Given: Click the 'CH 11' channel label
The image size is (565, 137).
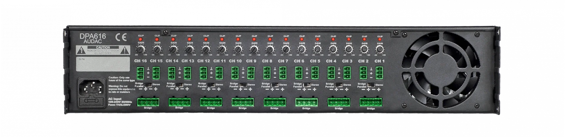Looking at the screenshot, I should point(220,61).
